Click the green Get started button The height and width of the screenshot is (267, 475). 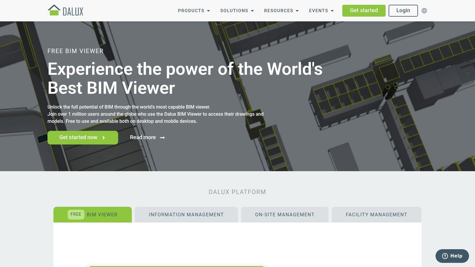point(364,11)
